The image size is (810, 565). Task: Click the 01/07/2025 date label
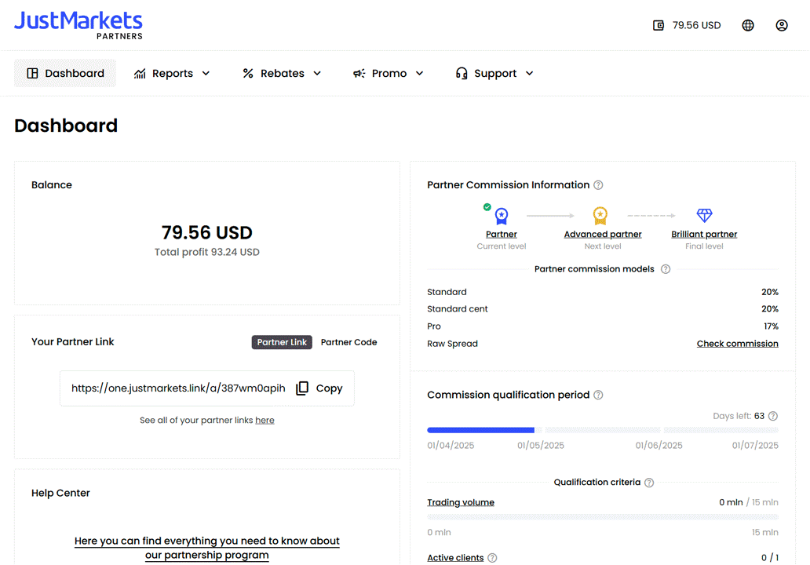click(755, 446)
